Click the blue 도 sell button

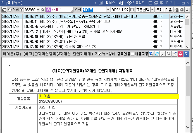(186, 54)
